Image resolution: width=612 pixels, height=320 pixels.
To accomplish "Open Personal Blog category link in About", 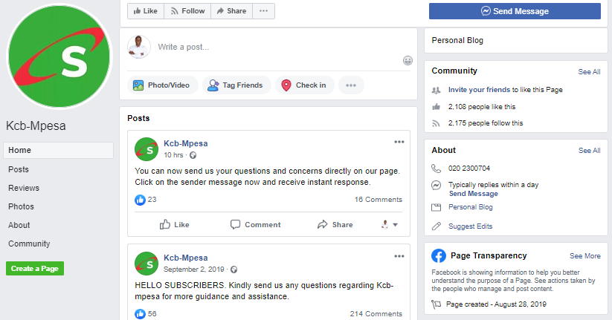I will 470,207.
